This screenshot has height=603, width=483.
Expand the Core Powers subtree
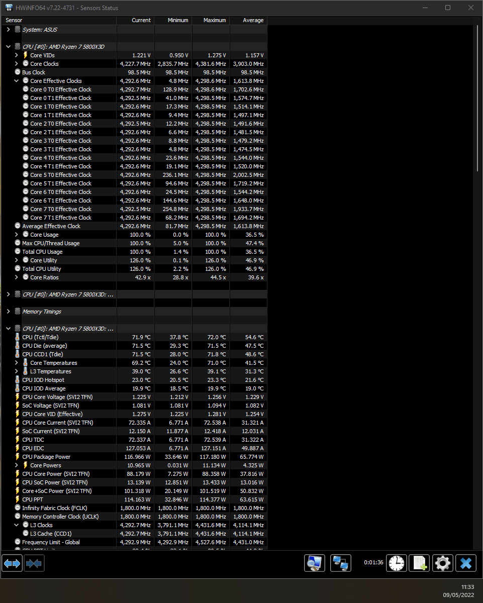click(17, 465)
